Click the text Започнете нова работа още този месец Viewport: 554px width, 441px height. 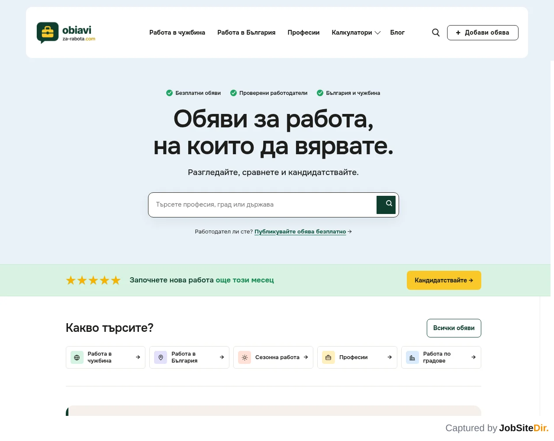click(x=202, y=280)
